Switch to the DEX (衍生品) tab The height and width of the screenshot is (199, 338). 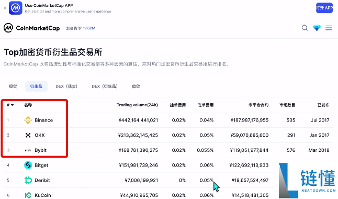tap(105, 86)
